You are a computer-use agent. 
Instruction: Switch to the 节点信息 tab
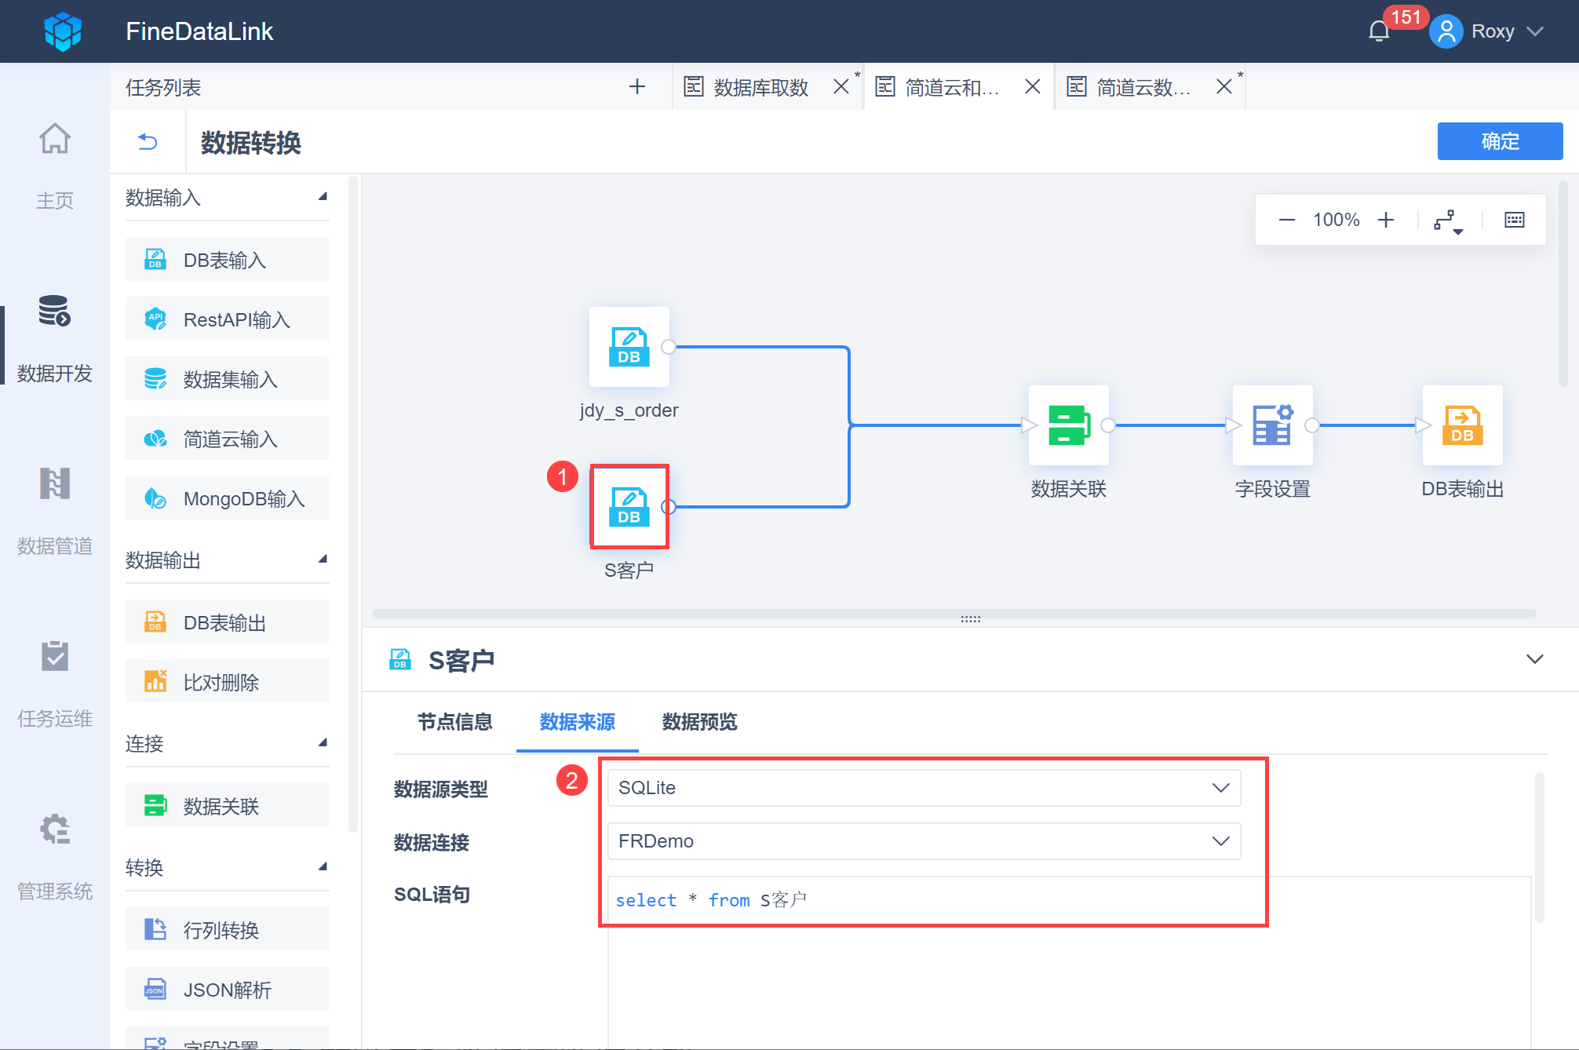coord(454,722)
